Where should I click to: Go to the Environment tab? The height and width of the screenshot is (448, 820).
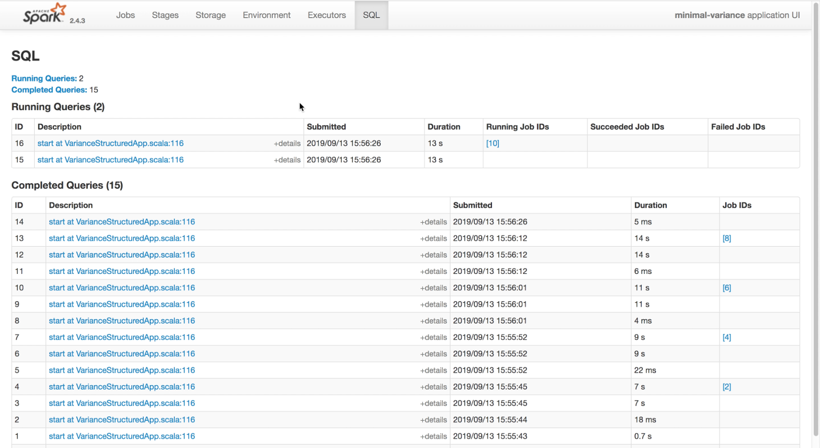coord(267,15)
